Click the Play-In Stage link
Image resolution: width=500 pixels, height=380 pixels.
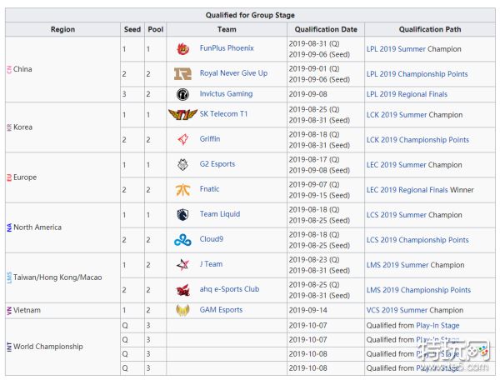tap(437, 326)
